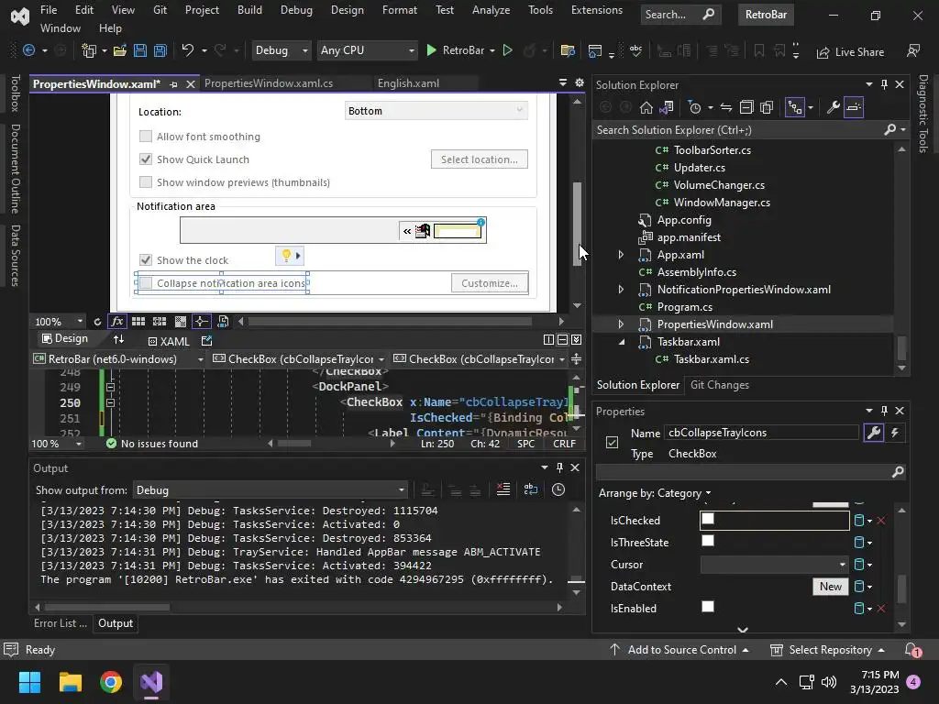The image size is (939, 704).
Task: Click the Live Share button
Action: click(850, 52)
